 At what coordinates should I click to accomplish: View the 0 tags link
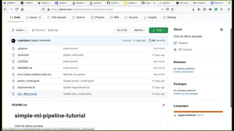tap(53, 30)
